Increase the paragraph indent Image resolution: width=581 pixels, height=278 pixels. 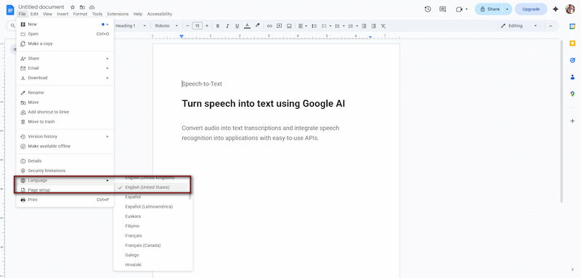pyautogui.click(x=373, y=26)
